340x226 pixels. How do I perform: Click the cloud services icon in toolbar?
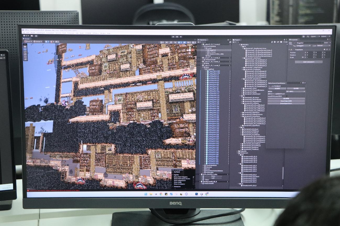coord(32,36)
